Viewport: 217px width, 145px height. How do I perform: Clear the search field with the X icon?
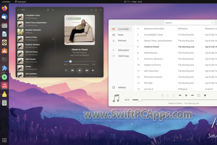(x=212, y=23)
